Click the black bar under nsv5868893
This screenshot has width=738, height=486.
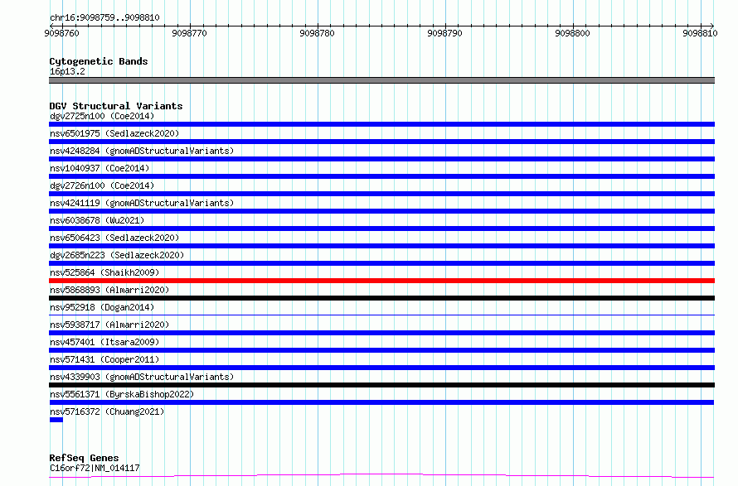(x=381, y=298)
